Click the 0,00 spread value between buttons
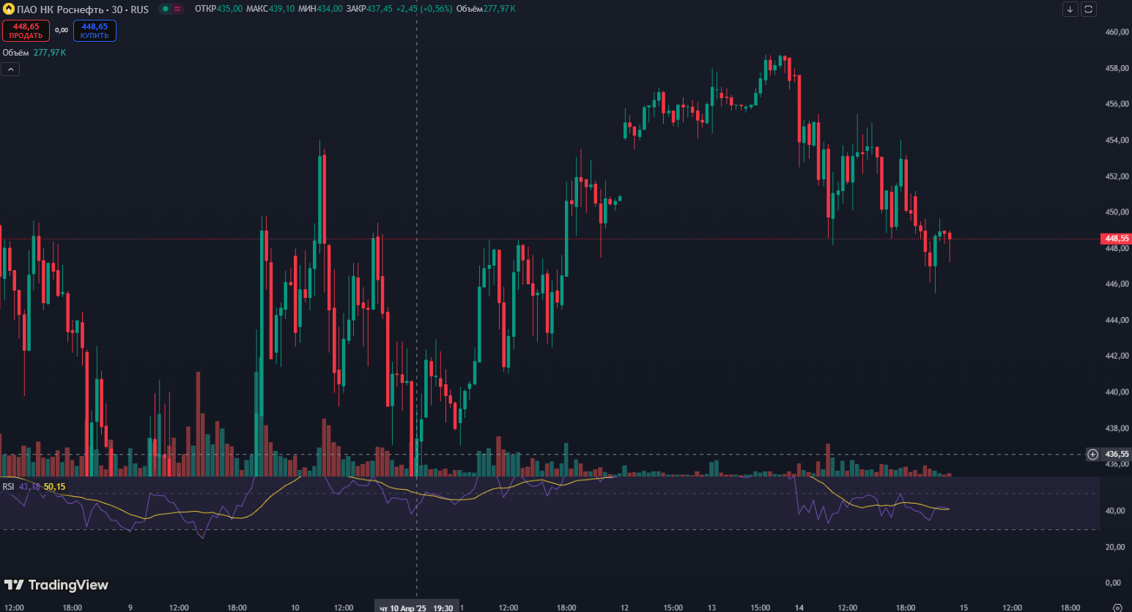The height and width of the screenshot is (612, 1132). click(x=62, y=31)
